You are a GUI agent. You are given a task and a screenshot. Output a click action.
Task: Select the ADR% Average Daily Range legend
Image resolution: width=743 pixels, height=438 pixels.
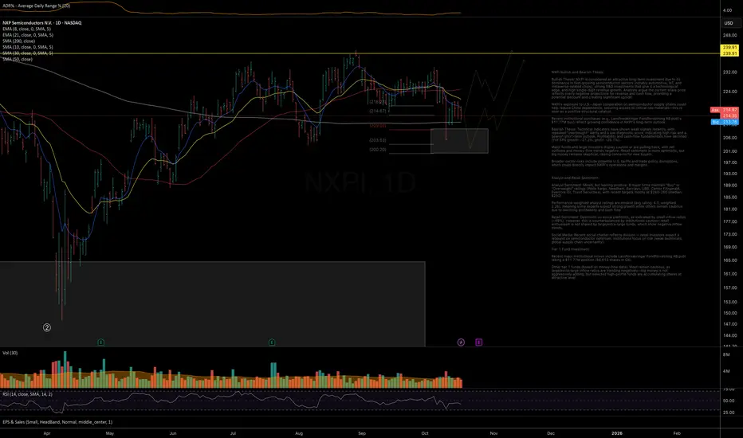(36, 6)
